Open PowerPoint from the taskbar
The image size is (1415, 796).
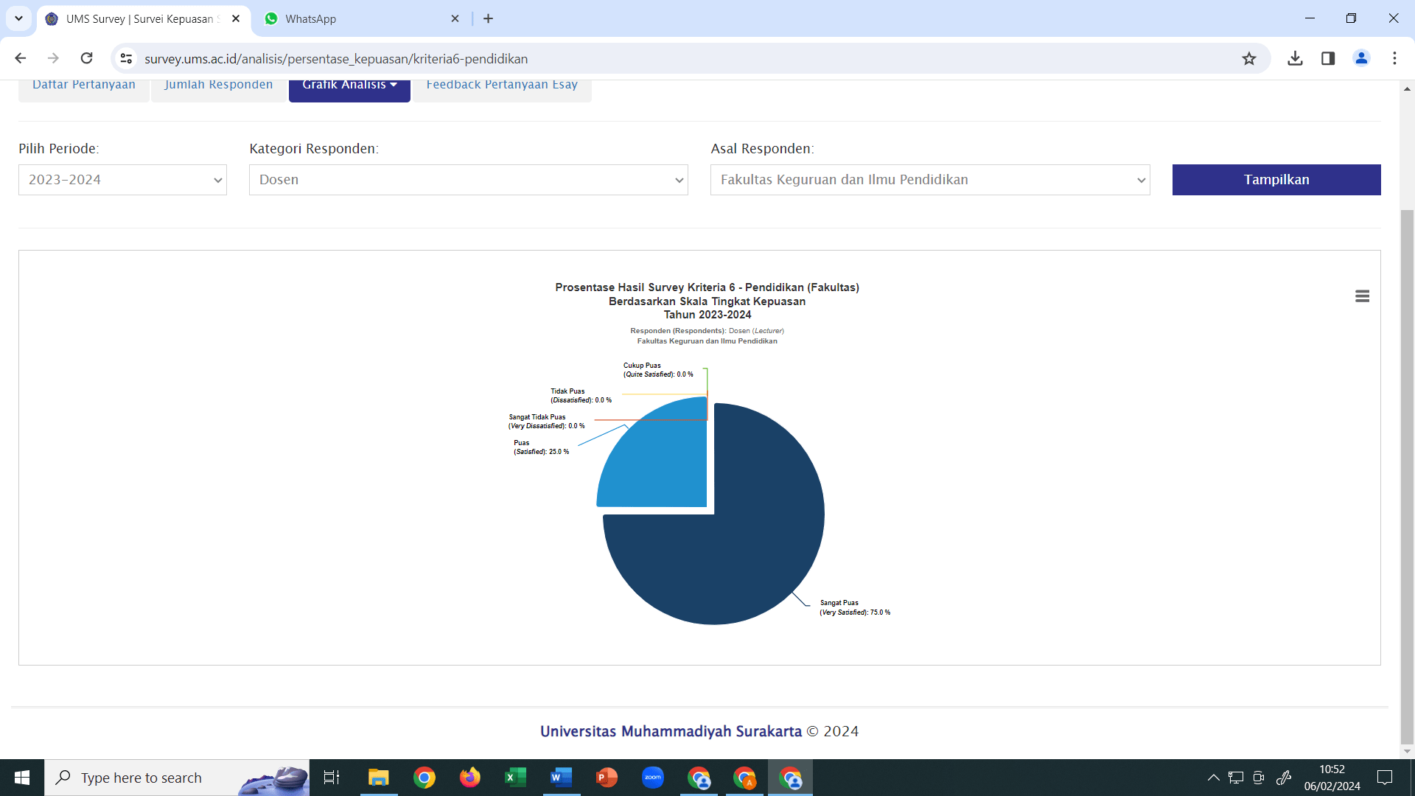point(607,778)
